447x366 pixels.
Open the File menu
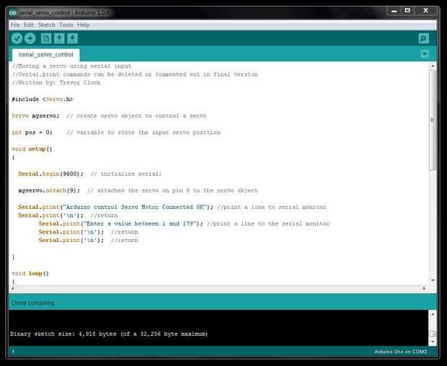[x=15, y=24]
